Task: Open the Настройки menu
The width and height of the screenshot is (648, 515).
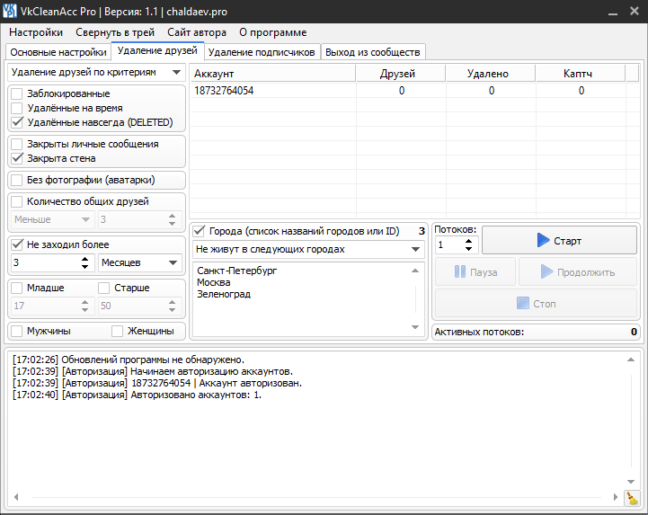Action: pyautogui.click(x=36, y=32)
